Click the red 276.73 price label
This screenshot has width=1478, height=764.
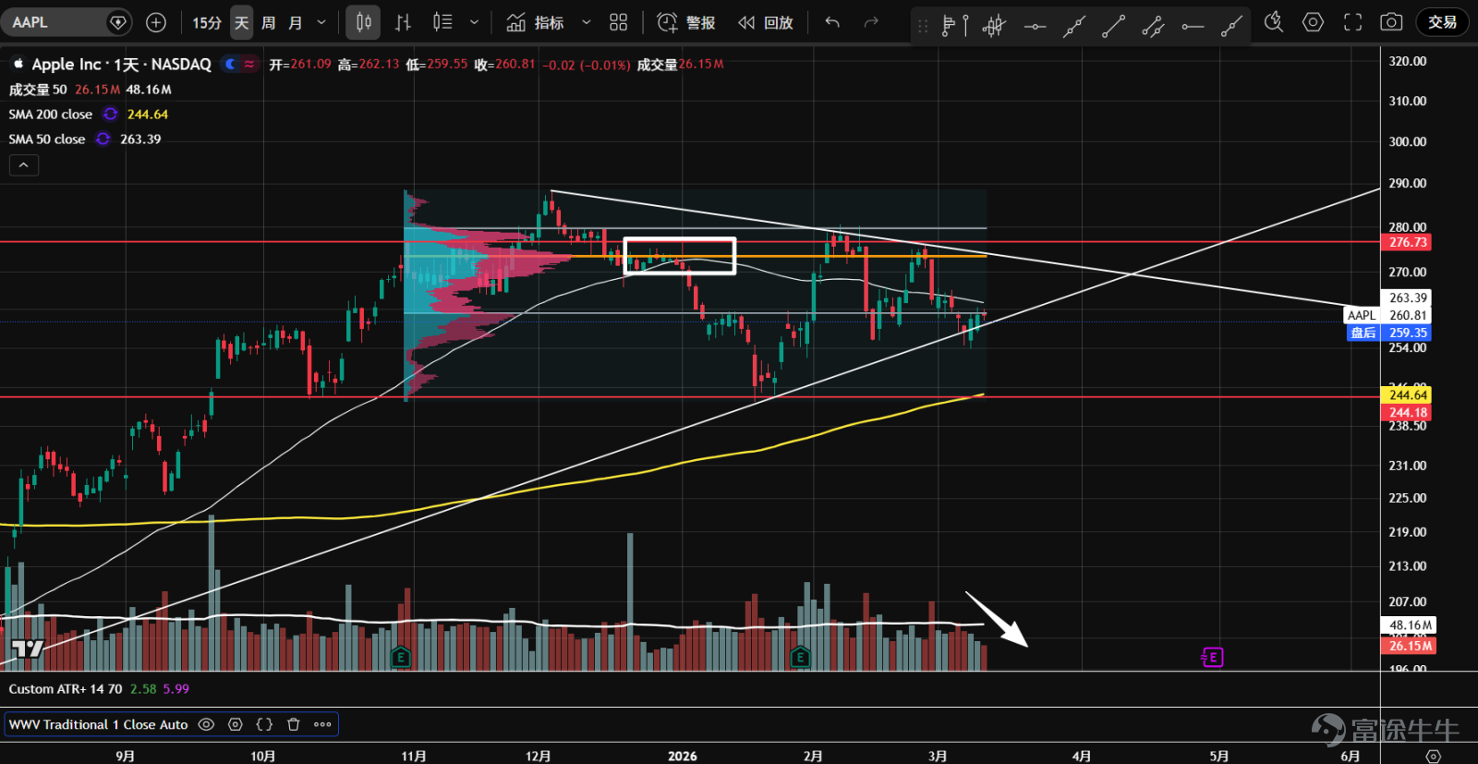point(1408,243)
